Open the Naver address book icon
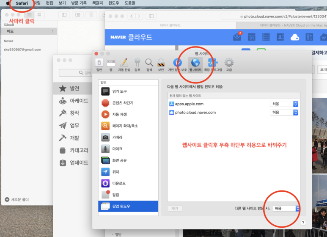The image size is (327, 237). pos(280,37)
